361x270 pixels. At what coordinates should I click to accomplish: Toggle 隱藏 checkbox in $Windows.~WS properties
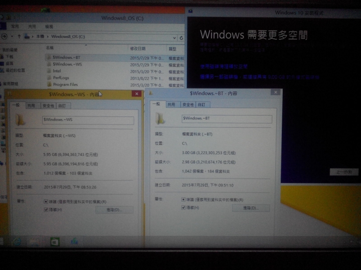coord(46,209)
